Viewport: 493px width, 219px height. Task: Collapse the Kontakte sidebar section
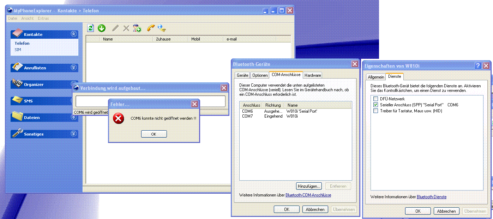click(73, 34)
